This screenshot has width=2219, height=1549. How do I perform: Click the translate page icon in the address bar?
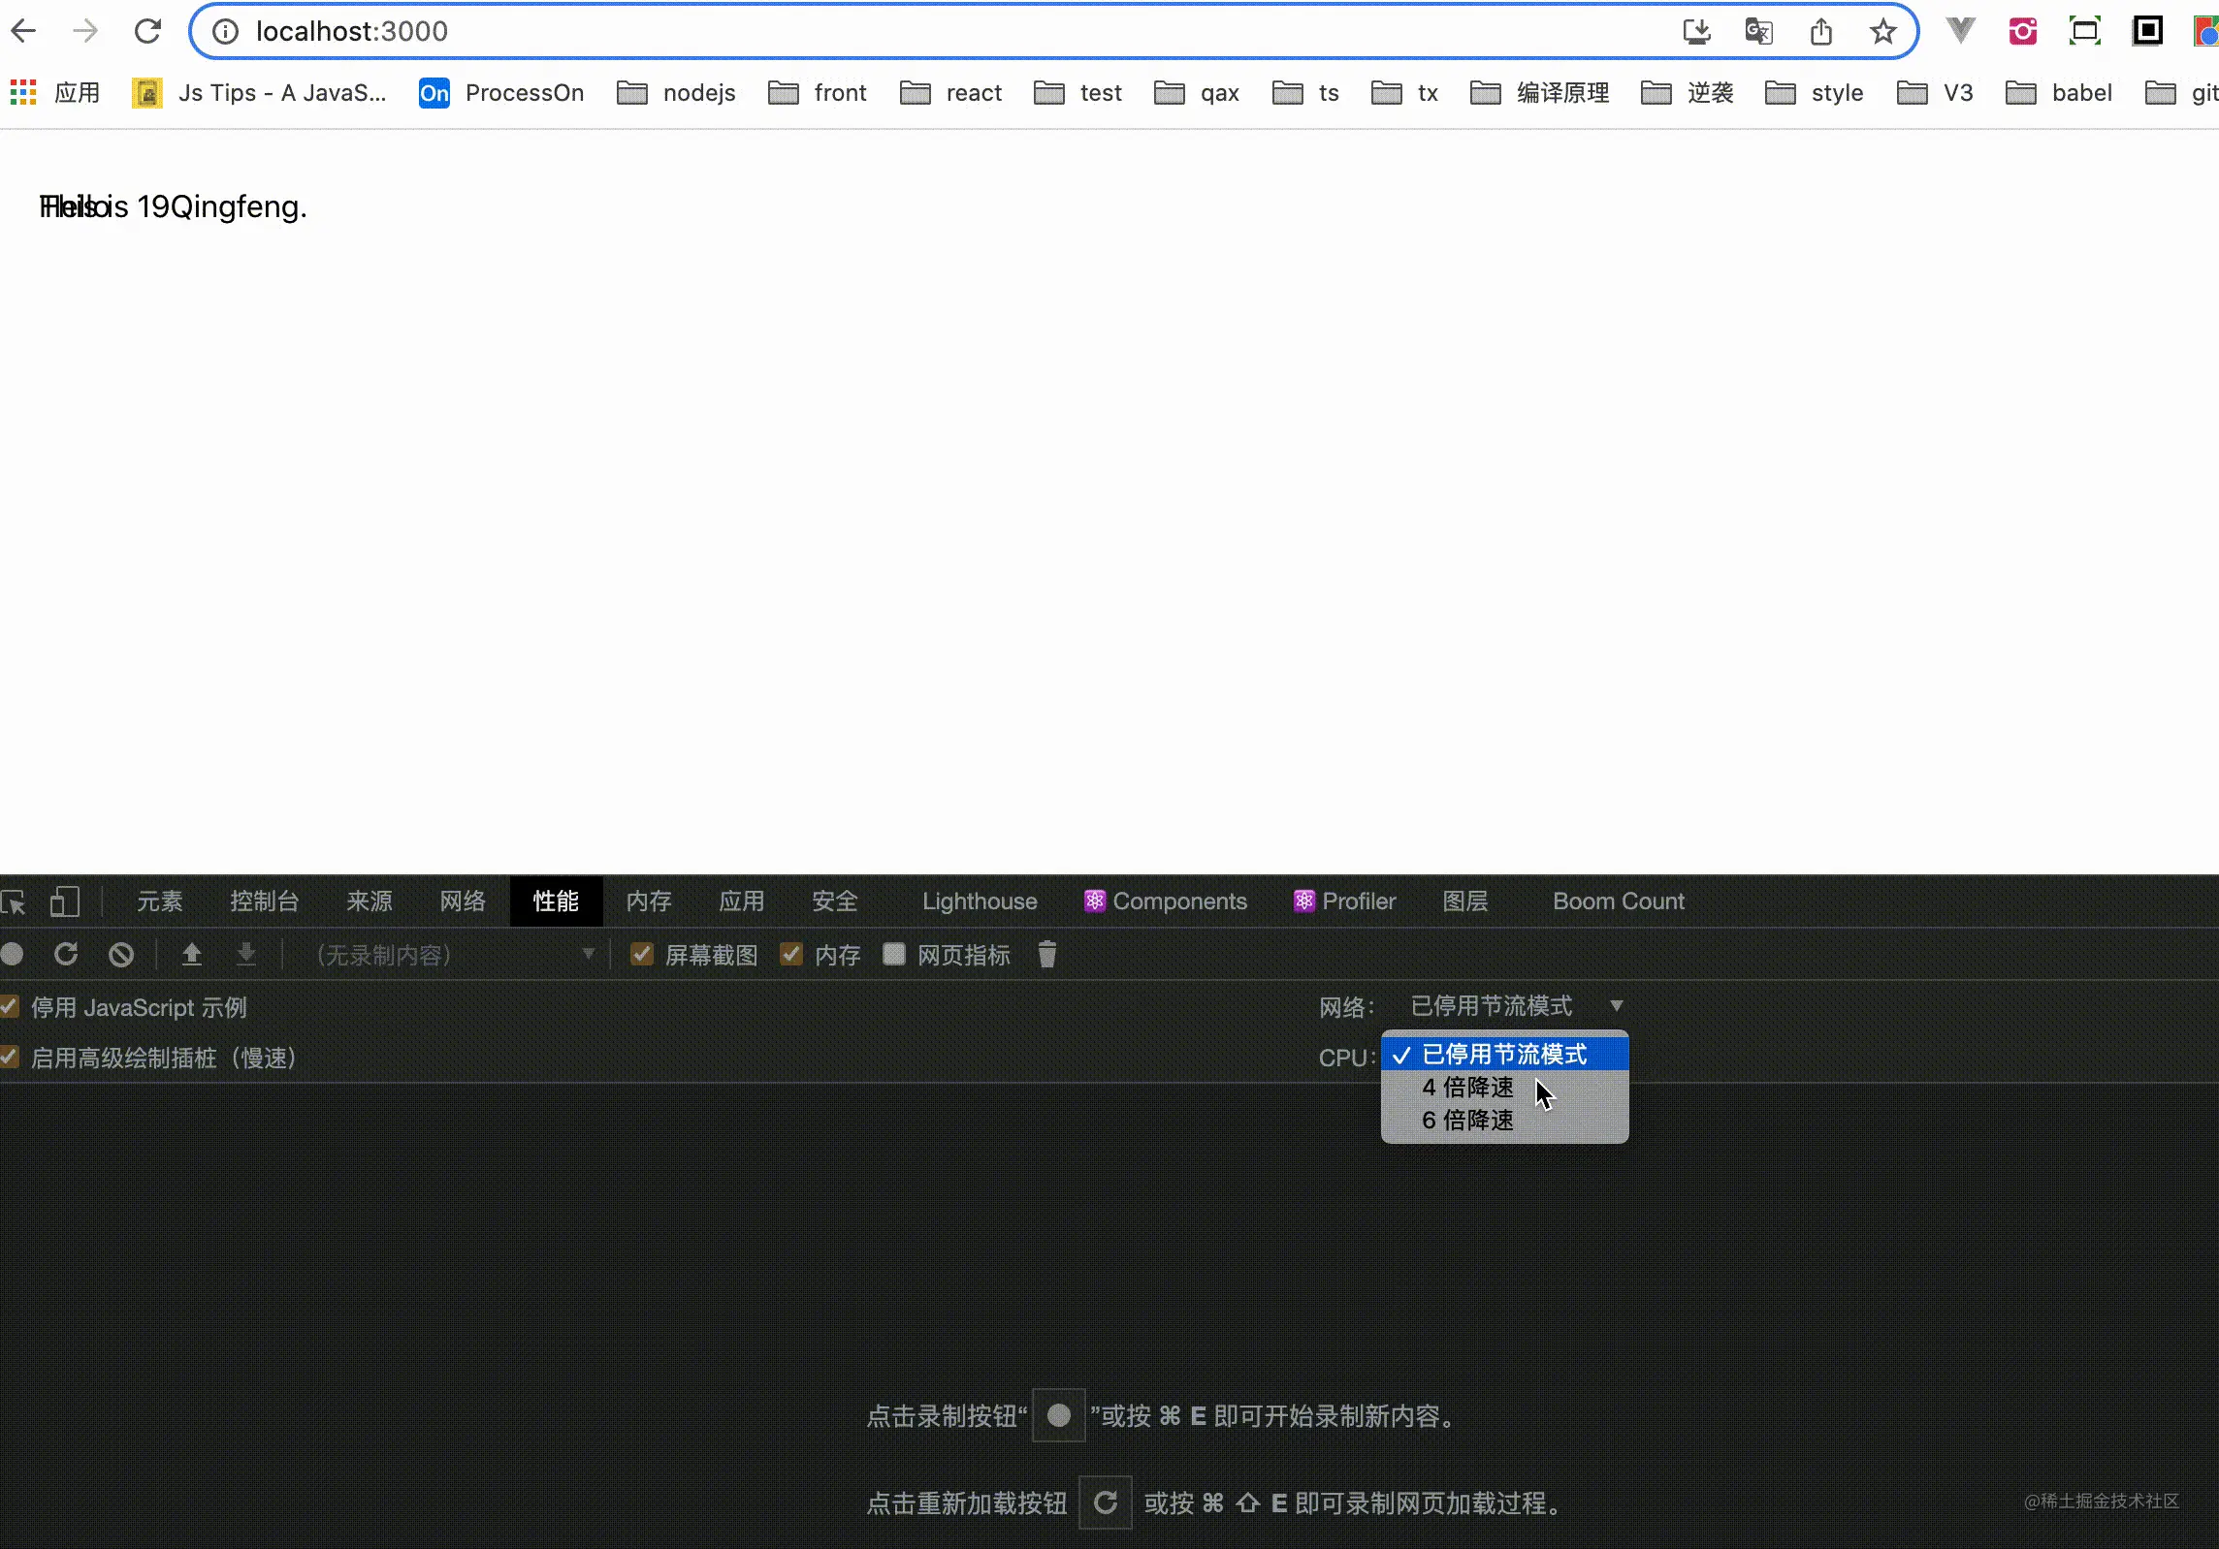click(1758, 32)
